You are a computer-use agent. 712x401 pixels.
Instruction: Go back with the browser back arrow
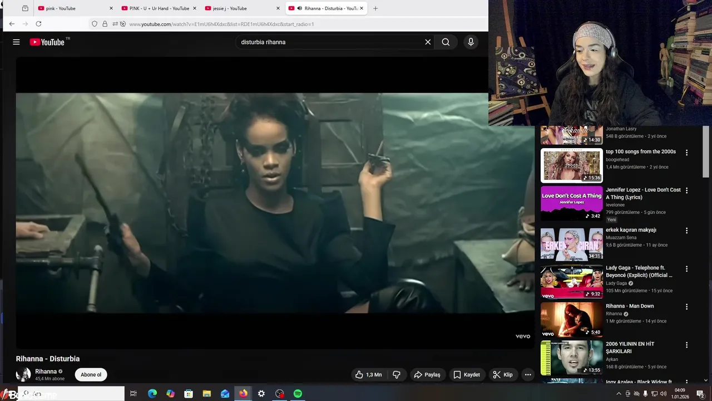click(x=12, y=24)
